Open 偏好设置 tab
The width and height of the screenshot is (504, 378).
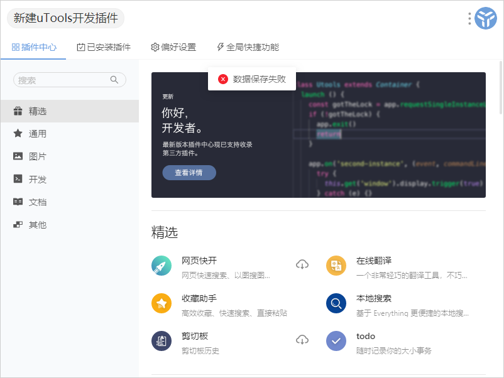pos(173,47)
